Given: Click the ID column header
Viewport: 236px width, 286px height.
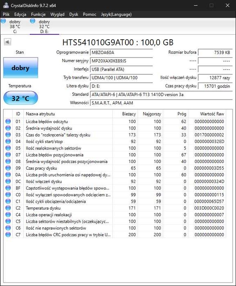Looking at the screenshot, I should point(18,114).
